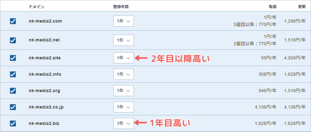Screen dimensions: 311x132
Task: Uncheck the nk-media2.com domain checkbox
Action: coord(13,21)
